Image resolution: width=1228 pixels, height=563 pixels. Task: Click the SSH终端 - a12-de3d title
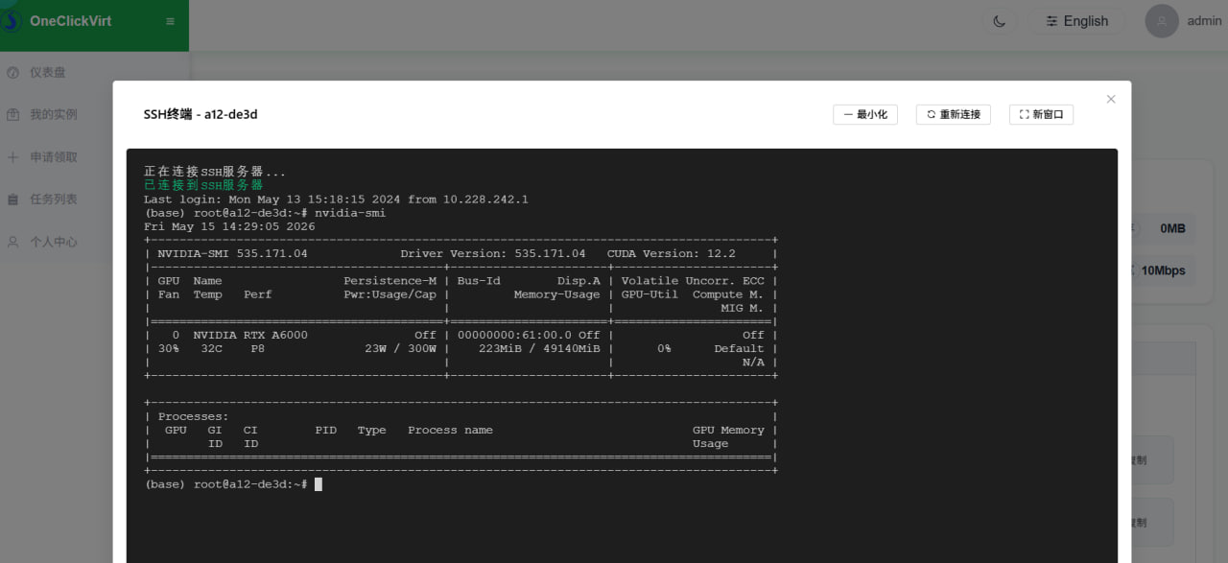[x=201, y=114]
